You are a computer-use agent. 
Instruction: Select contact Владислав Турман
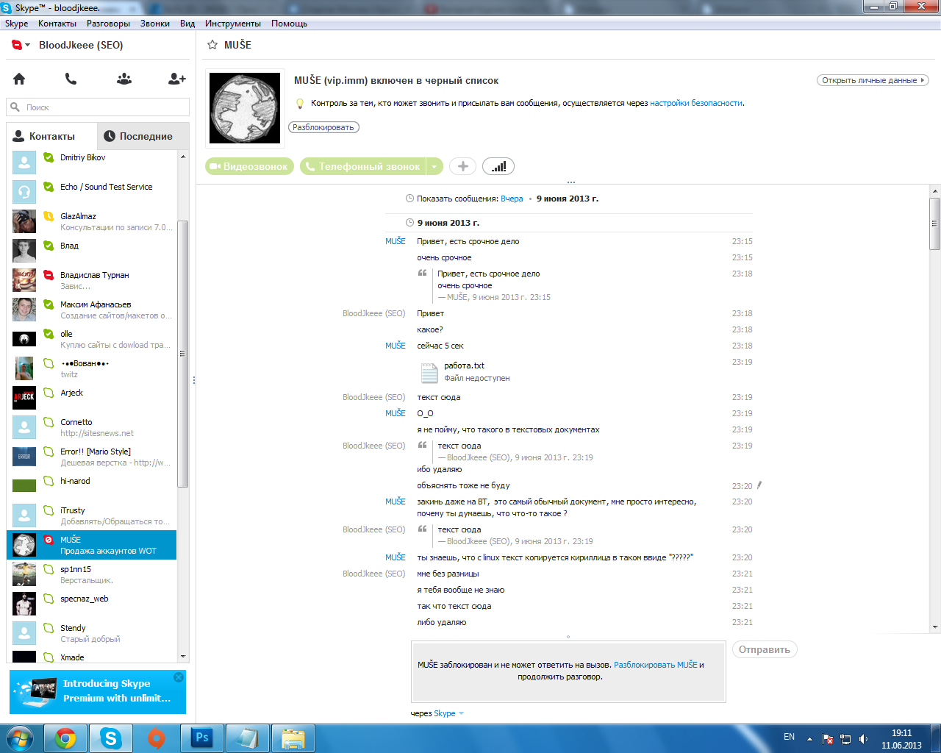[x=92, y=280]
